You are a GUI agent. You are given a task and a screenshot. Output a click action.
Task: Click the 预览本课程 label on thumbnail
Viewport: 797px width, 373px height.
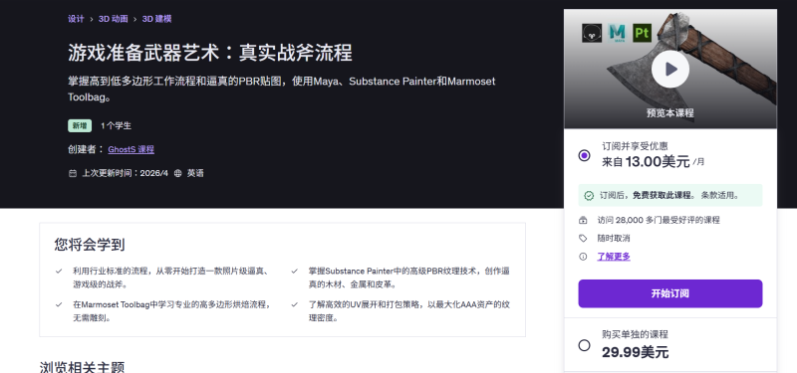(x=669, y=113)
